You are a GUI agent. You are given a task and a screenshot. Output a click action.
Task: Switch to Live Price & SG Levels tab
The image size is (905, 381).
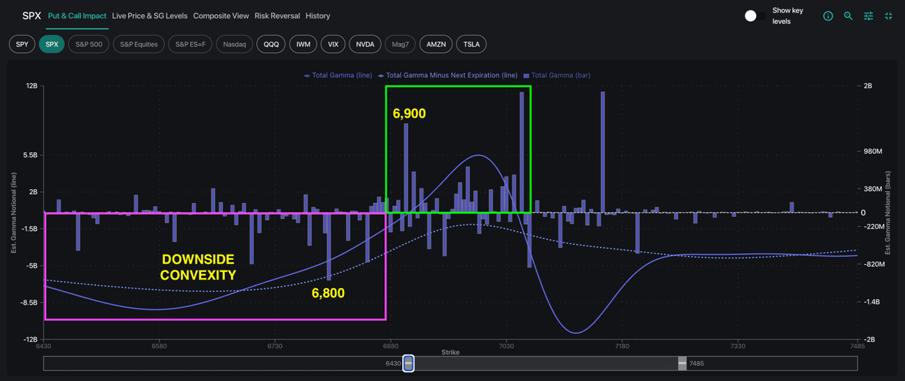[x=150, y=16]
